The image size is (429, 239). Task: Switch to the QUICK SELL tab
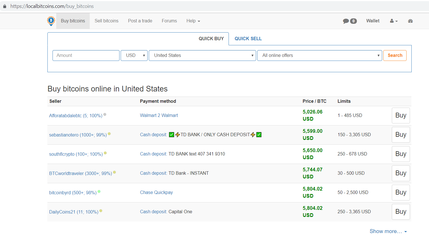(x=248, y=39)
